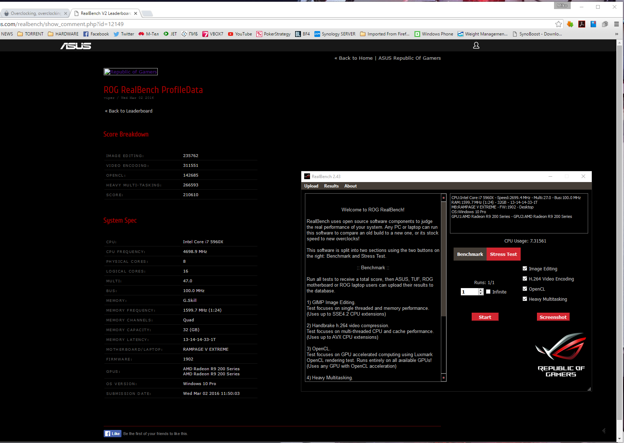This screenshot has height=443, width=624.
Task: Click the ASUS logo
Action: click(76, 46)
